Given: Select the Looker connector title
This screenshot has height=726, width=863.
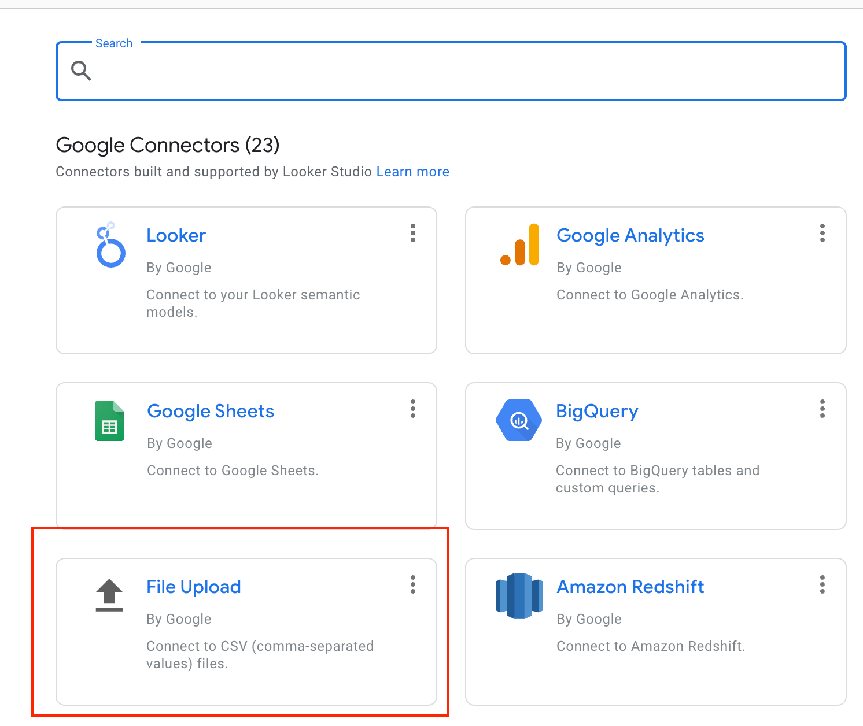Looking at the screenshot, I should [176, 235].
